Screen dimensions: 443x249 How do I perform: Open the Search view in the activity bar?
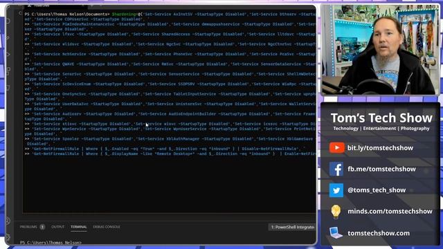pyautogui.click(x=8, y=21)
